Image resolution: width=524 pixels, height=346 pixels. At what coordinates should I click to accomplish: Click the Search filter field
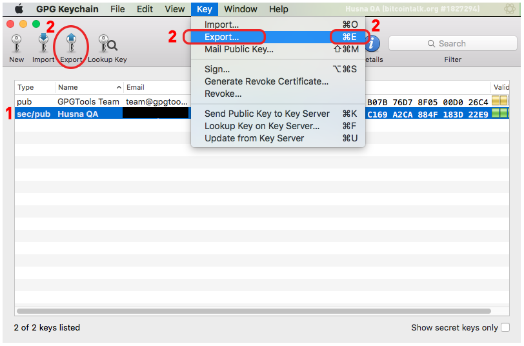(x=452, y=43)
